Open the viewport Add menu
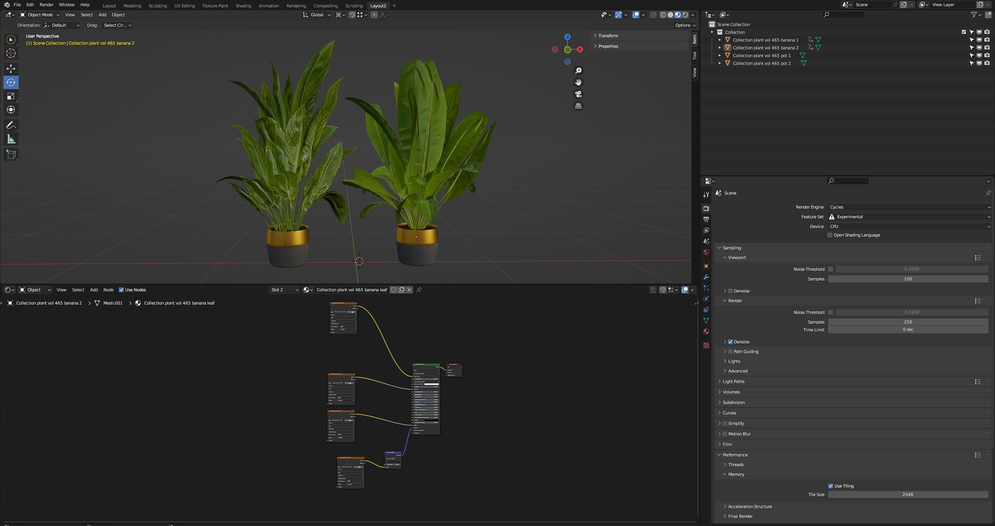 point(102,15)
